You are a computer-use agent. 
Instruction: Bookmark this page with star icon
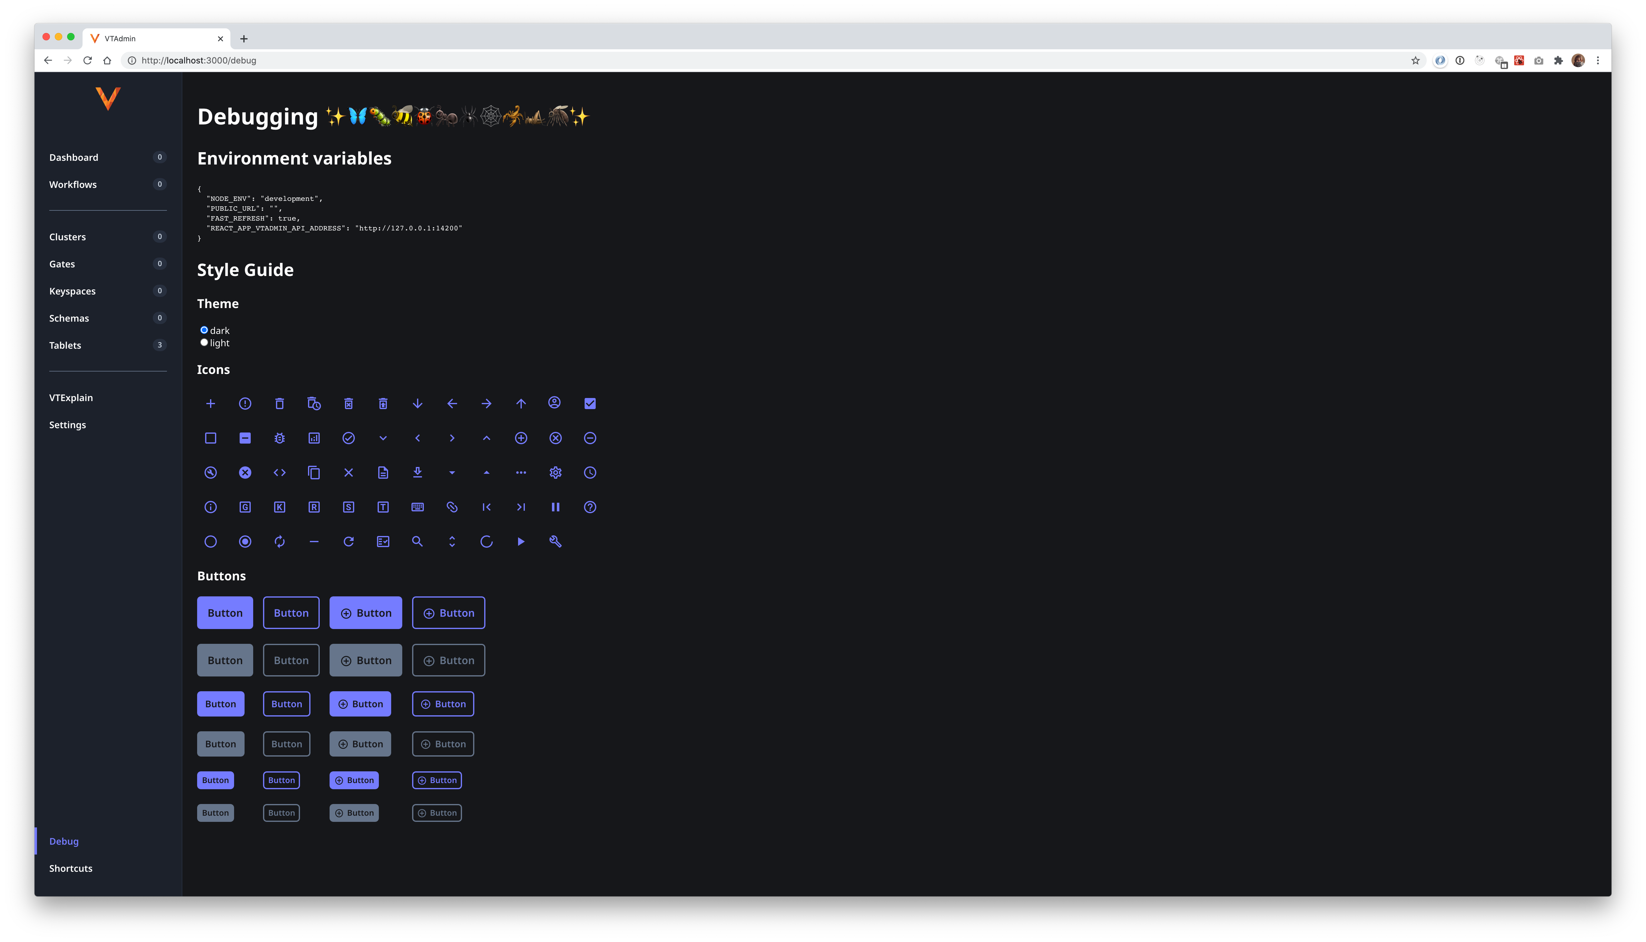click(1415, 60)
